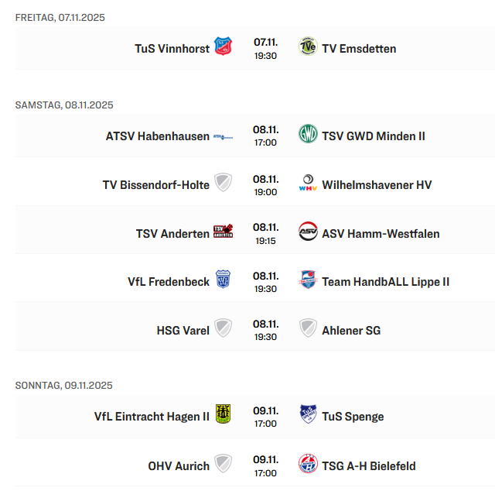Click the TSG A-H Bielefeld logo
The image size is (495, 491).
coord(308,465)
